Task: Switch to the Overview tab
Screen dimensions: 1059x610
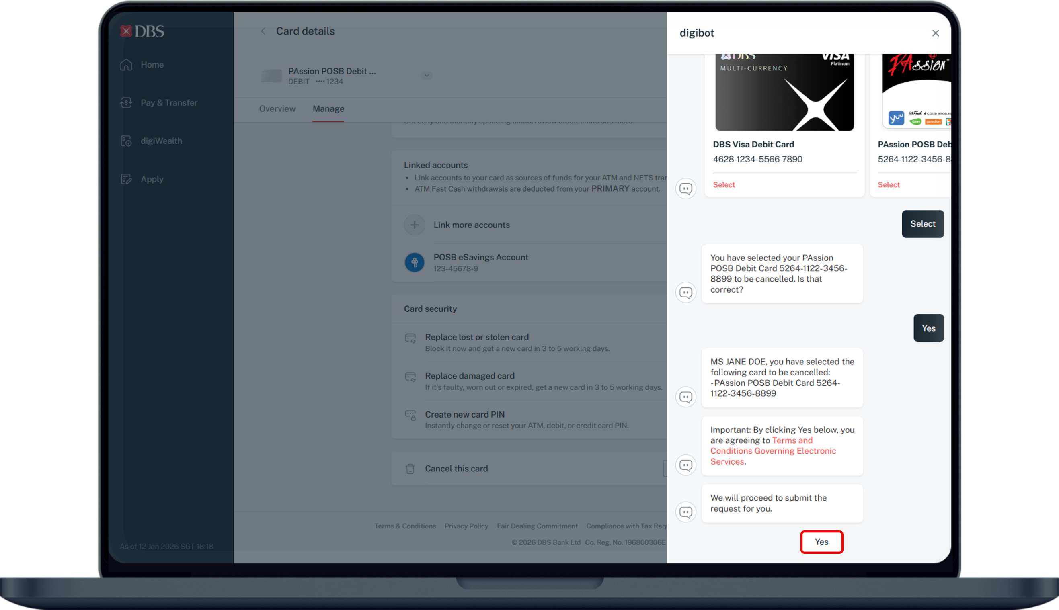Action: (277, 109)
